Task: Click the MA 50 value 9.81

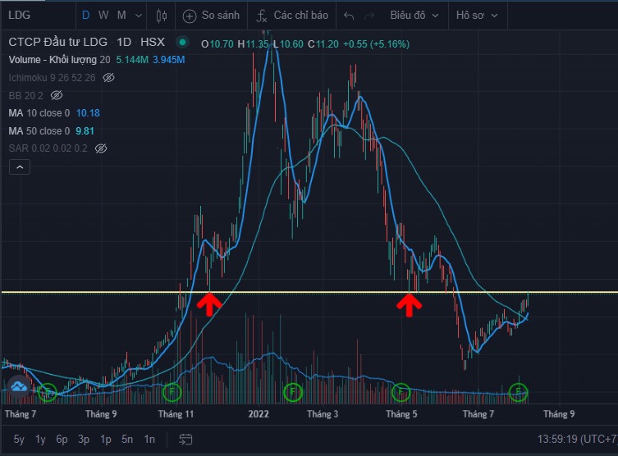Action: point(85,130)
